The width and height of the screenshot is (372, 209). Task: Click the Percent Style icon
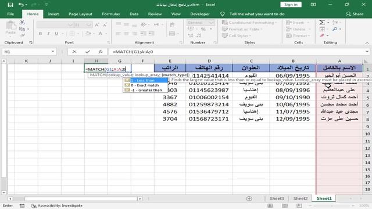pyautogui.click(x=203, y=29)
